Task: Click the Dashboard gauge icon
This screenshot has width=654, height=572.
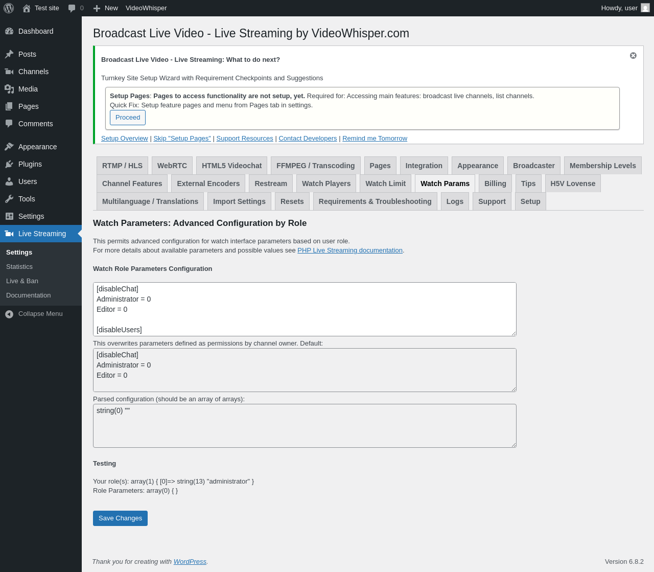Action: click(9, 31)
